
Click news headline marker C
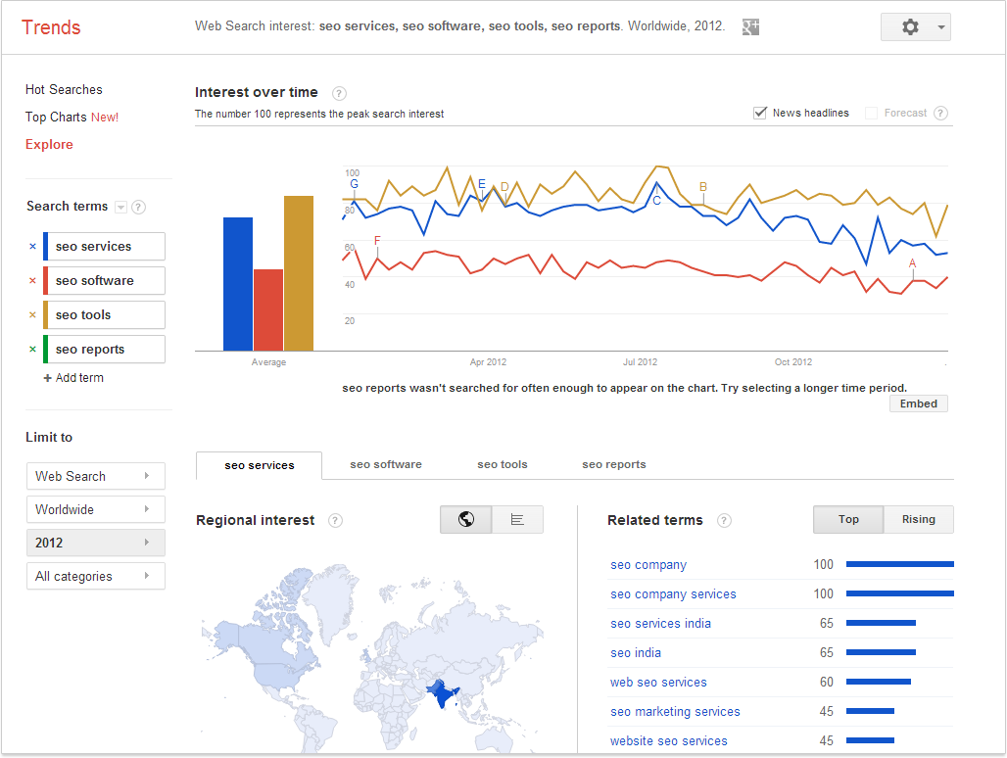pyautogui.click(x=657, y=200)
